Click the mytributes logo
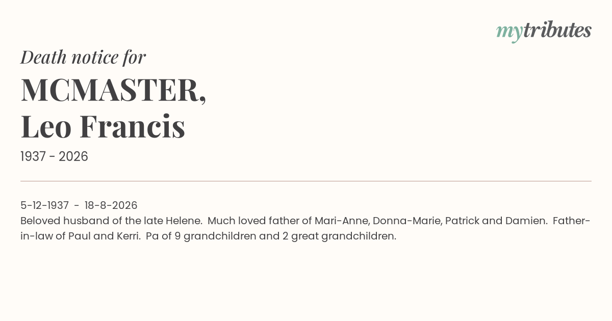Image resolution: width=612 pixels, height=321 pixels. (544, 31)
